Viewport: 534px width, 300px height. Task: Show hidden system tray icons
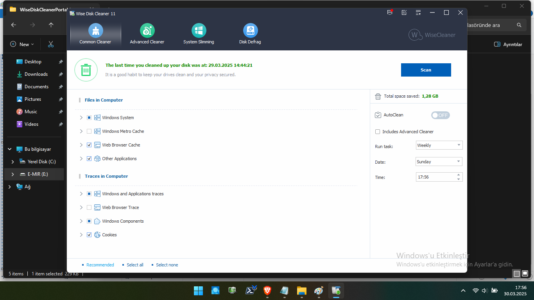pyautogui.click(x=463, y=291)
